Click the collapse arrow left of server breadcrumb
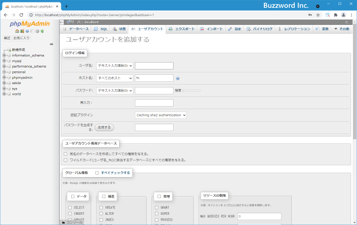The width and height of the screenshot is (357, 225). (x=62, y=22)
